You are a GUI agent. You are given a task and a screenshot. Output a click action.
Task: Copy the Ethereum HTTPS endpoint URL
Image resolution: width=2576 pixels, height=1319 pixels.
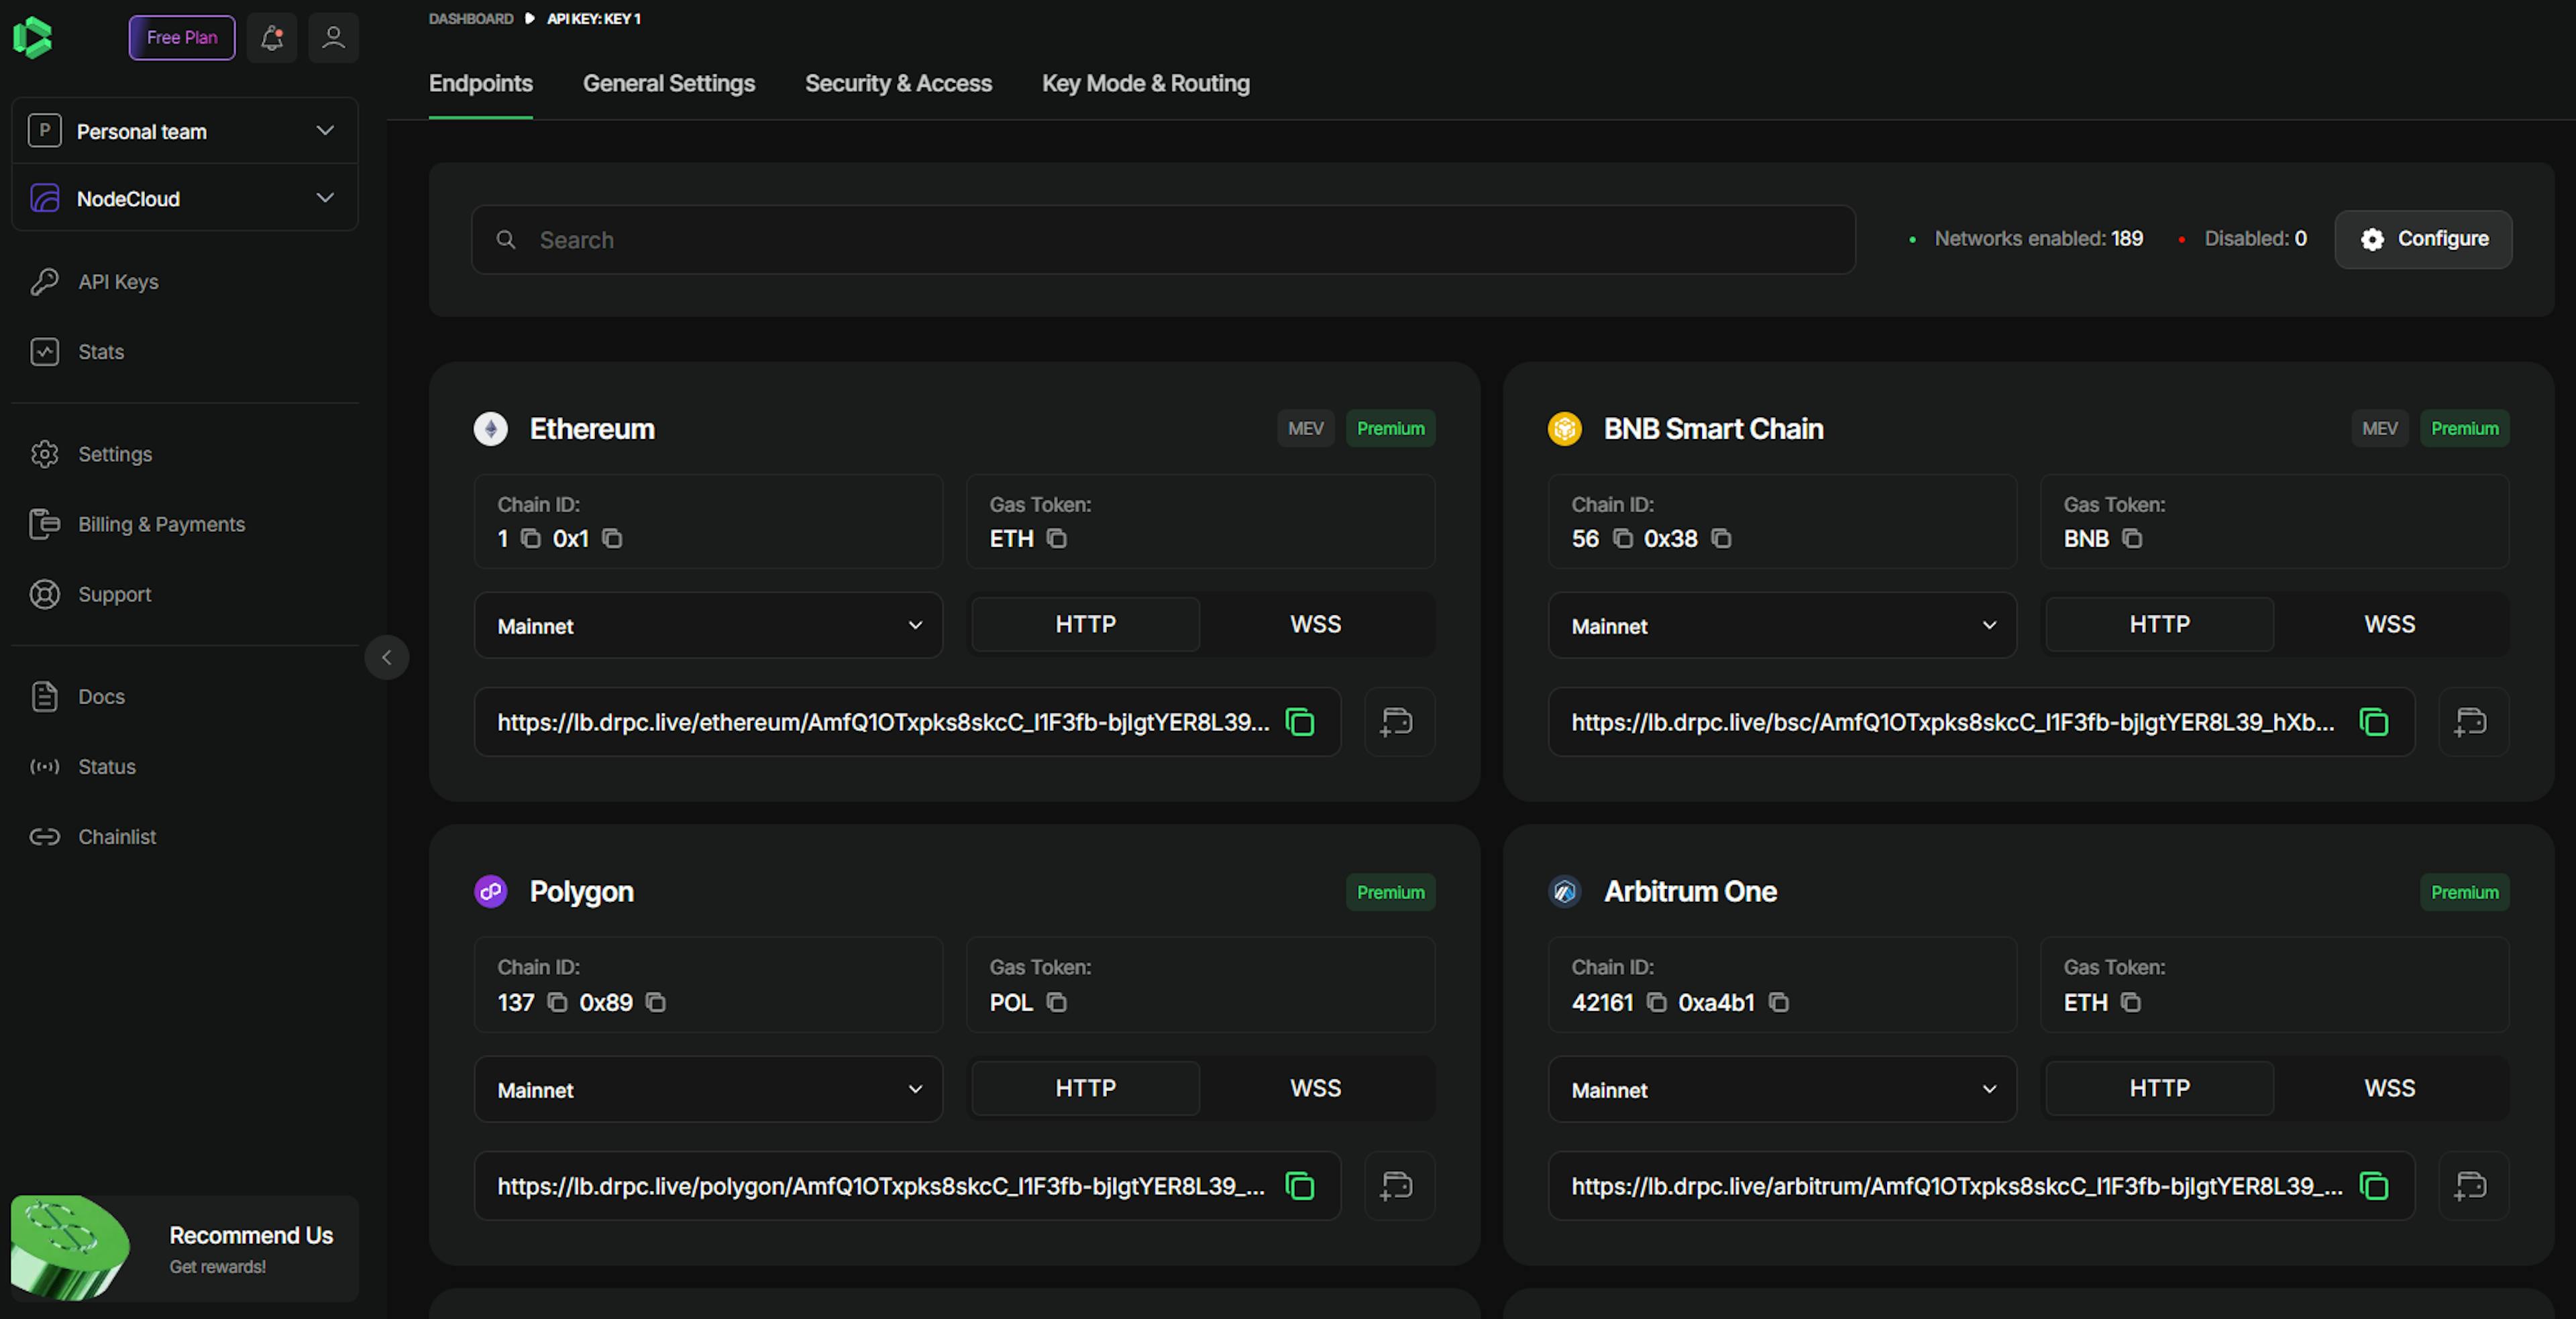click(1299, 722)
